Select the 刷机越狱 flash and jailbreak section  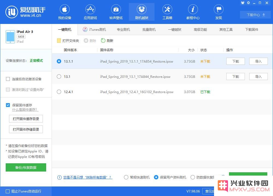pos(141,12)
